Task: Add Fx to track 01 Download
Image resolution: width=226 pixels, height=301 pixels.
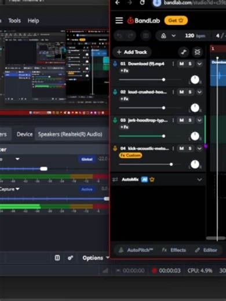Action: [x=125, y=71]
